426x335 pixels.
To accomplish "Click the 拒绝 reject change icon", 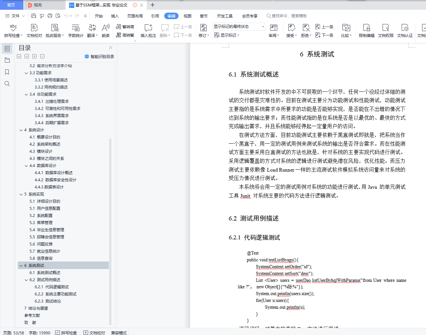I will pos(306,28).
